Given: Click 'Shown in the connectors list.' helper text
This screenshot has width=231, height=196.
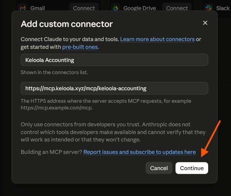Looking at the screenshot, I should tap(54, 72).
